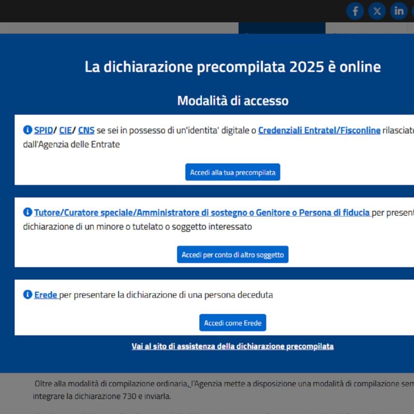Open the LinkedIn social icon

[398, 11]
